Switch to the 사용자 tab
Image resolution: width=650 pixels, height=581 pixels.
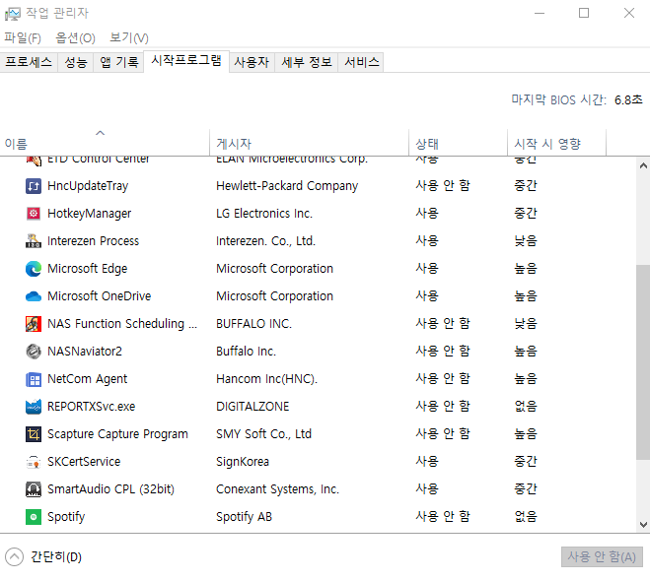[x=252, y=62]
